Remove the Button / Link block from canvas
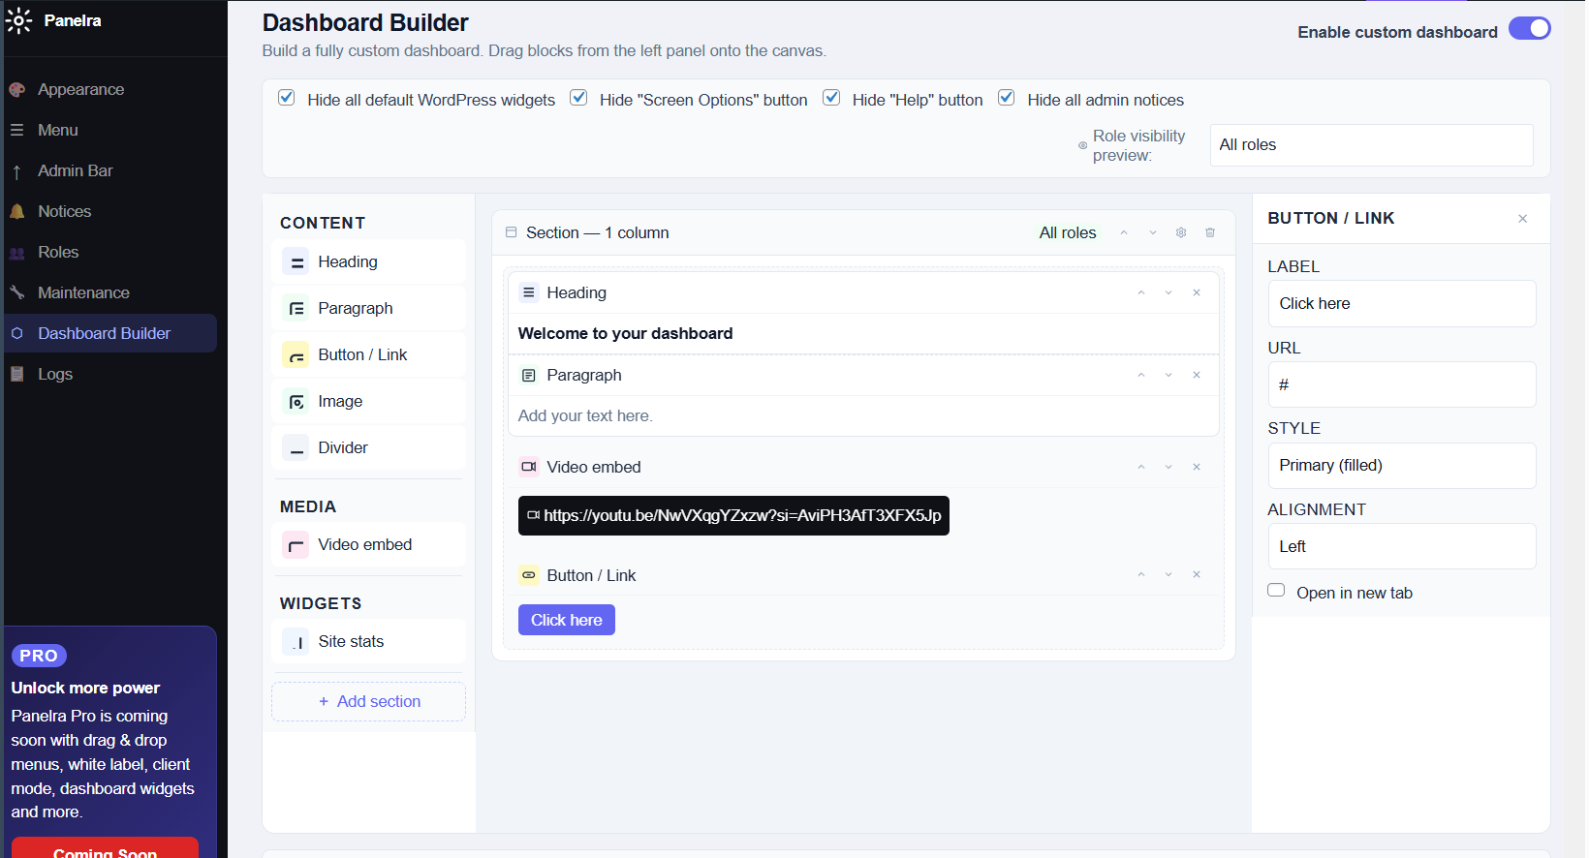Screen dimensions: 1589x858 [x=1197, y=575]
